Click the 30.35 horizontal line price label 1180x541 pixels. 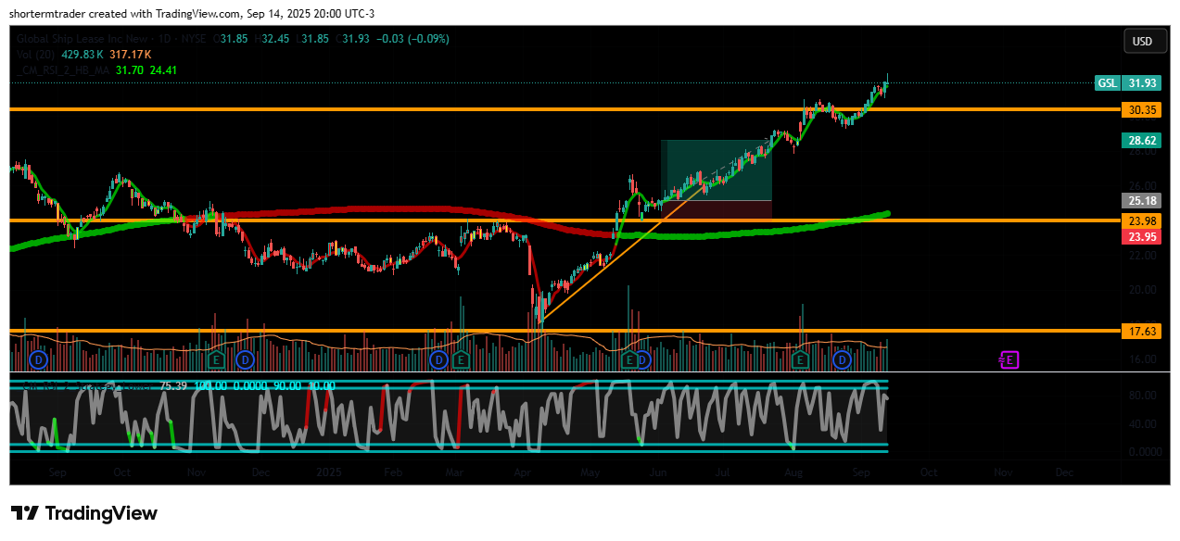[x=1140, y=109]
